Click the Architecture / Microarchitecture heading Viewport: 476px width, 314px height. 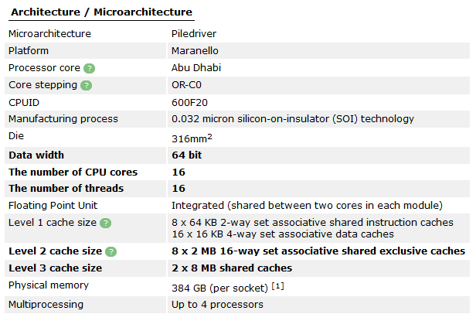pyautogui.click(x=102, y=12)
